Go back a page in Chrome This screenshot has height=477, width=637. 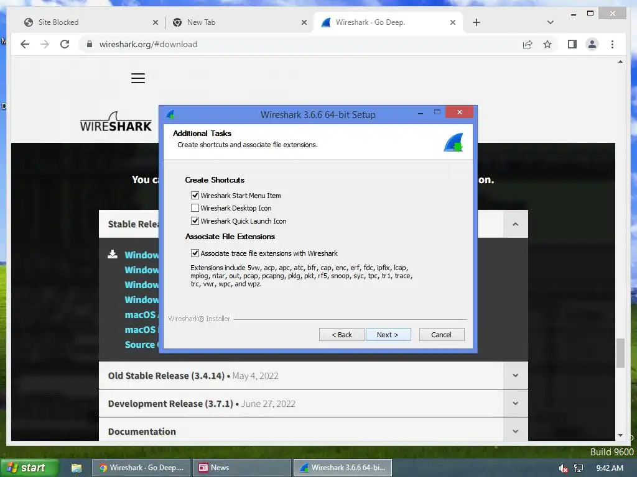coord(25,44)
